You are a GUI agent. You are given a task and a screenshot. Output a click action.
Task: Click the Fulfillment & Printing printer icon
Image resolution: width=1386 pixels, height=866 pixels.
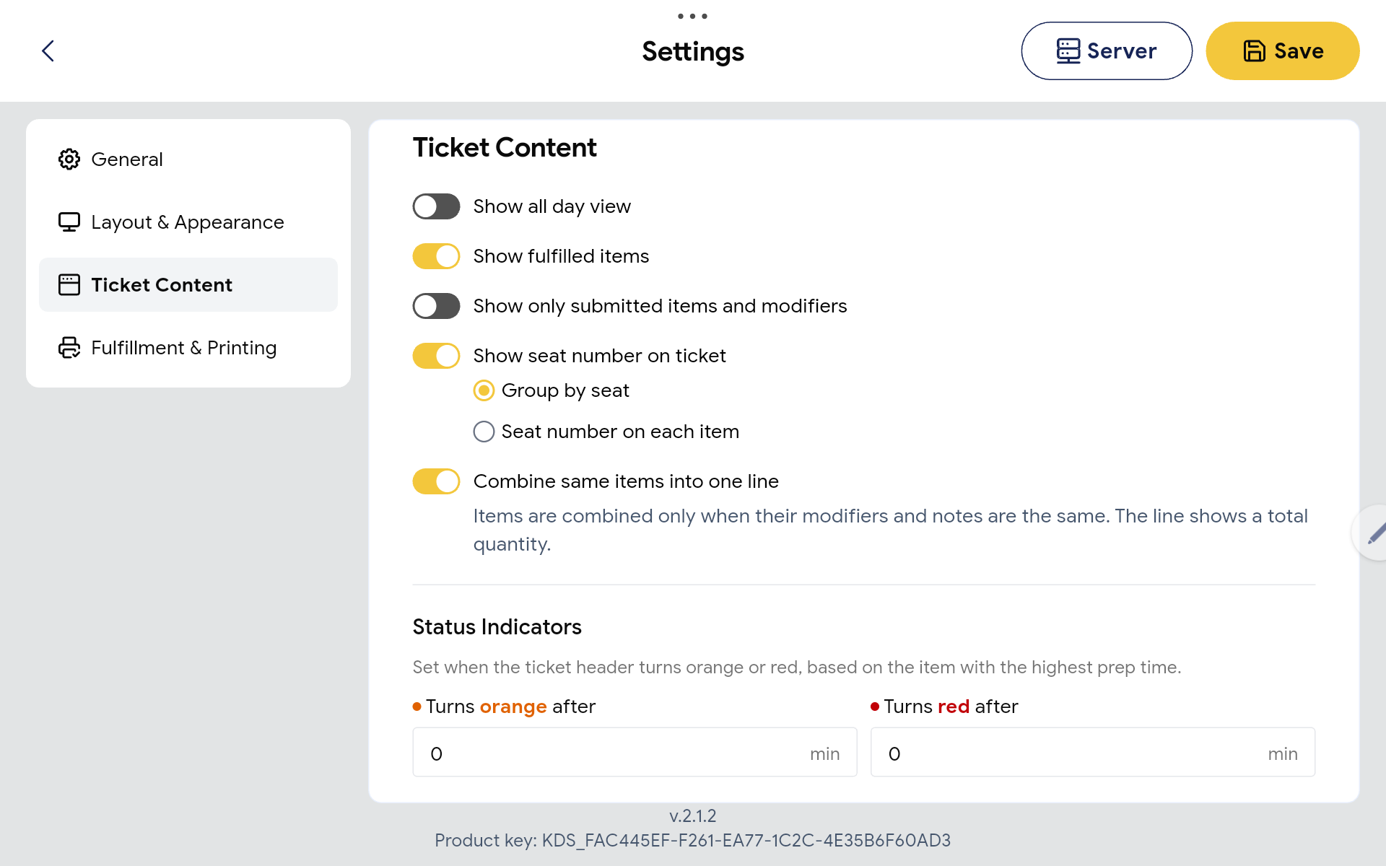69,347
